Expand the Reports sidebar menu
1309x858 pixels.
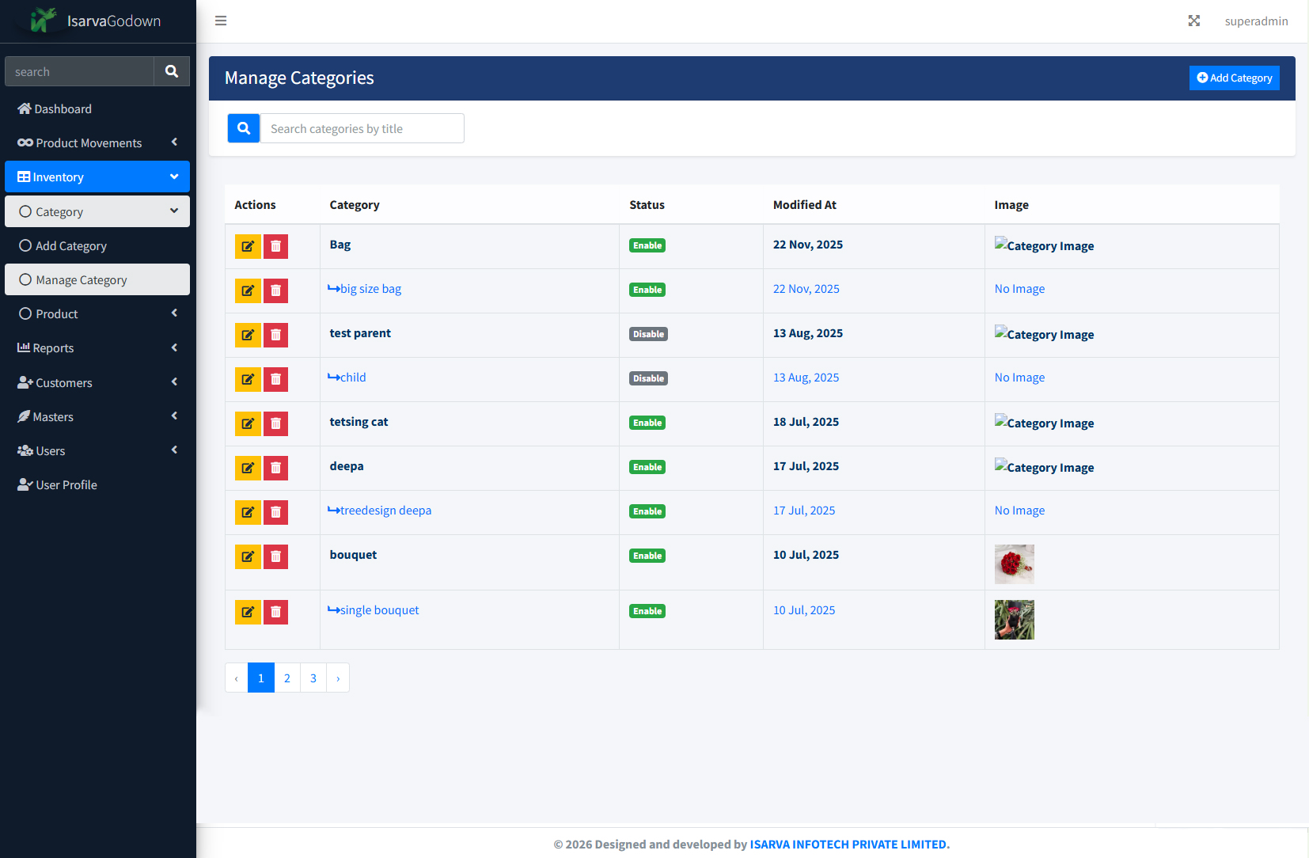tap(97, 347)
